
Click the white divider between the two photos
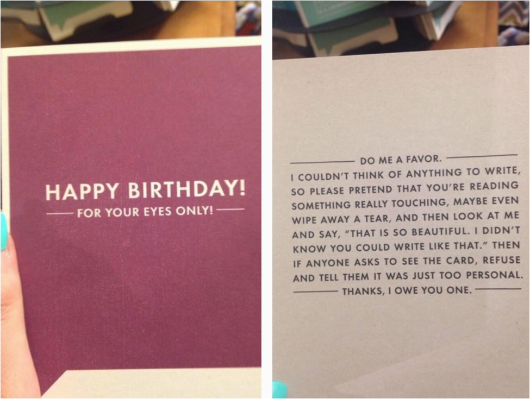tap(267, 200)
